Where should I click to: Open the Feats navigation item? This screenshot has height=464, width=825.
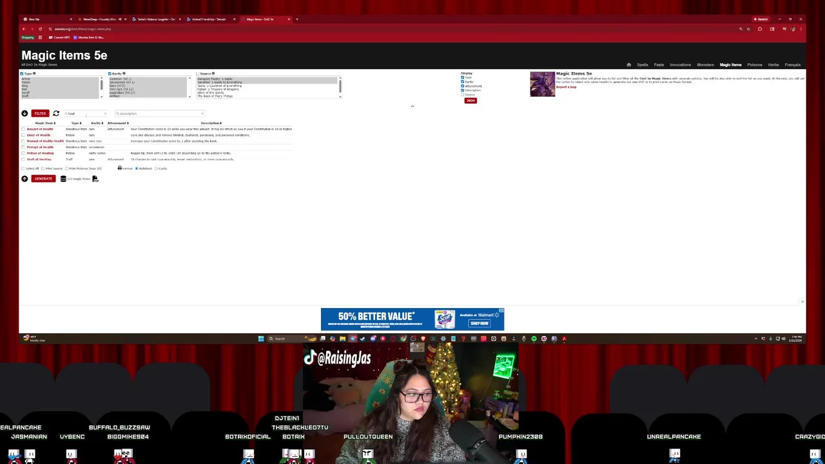659,64
